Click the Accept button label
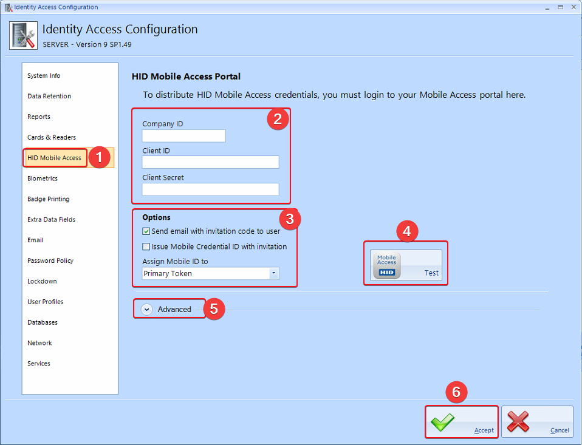This screenshot has width=582, height=445. (x=484, y=430)
